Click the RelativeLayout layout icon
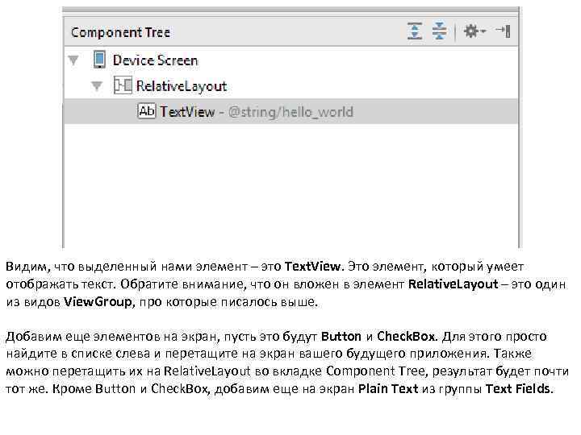This screenshot has width=581, height=435. point(123,85)
